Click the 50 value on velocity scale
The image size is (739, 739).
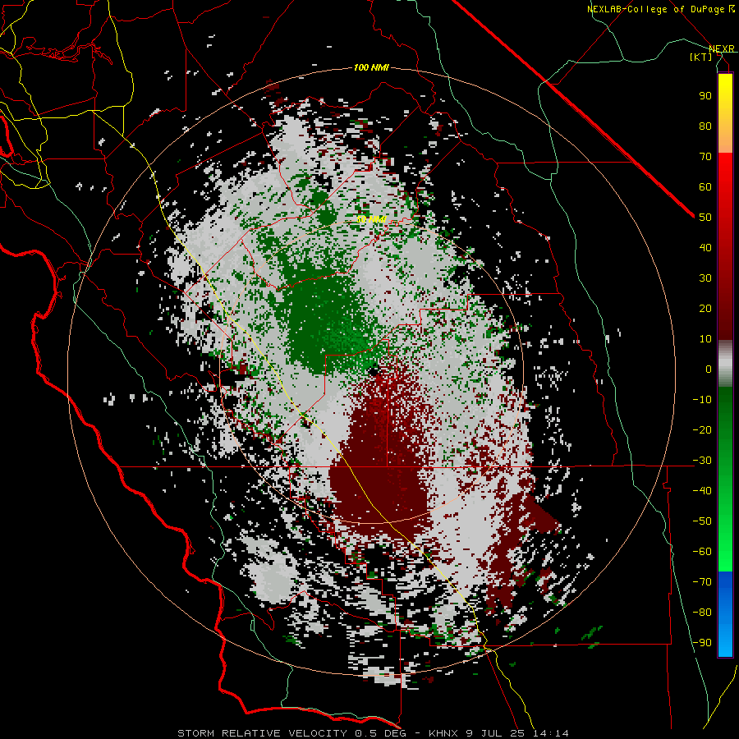pyautogui.click(x=705, y=218)
